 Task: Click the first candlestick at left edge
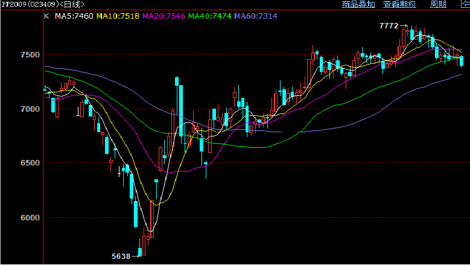tap(45, 91)
